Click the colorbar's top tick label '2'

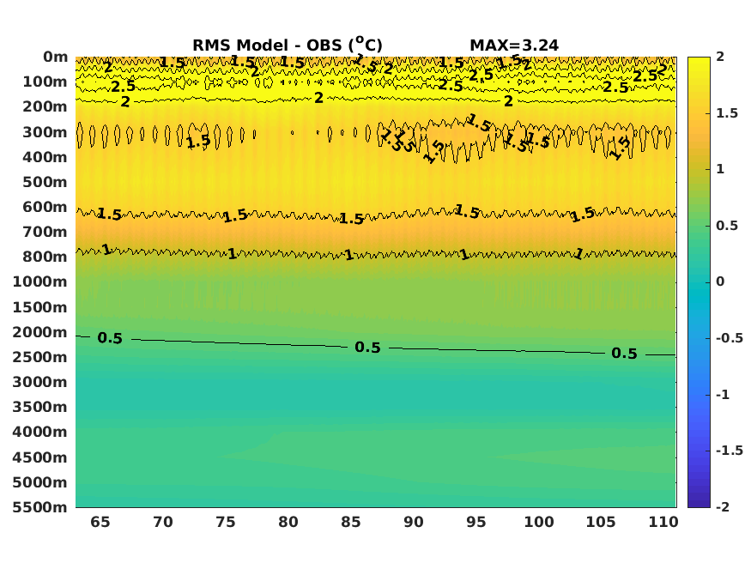(x=720, y=57)
